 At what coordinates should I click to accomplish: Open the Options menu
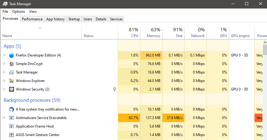[19, 12]
